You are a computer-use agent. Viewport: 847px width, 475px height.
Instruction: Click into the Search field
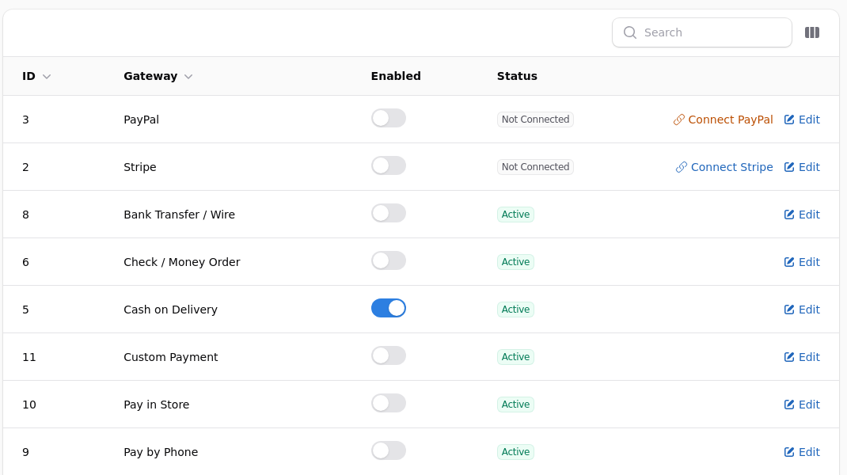click(x=701, y=32)
